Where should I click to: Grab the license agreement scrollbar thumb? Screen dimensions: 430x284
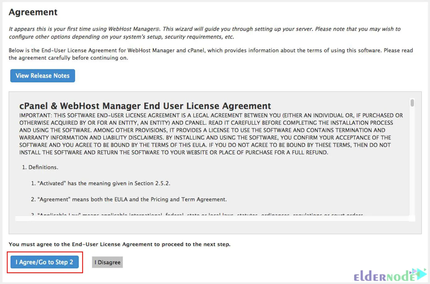[x=412, y=103]
